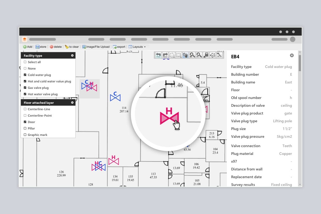
Task: Select the rectangular selection tool
Action: click(179, 55)
